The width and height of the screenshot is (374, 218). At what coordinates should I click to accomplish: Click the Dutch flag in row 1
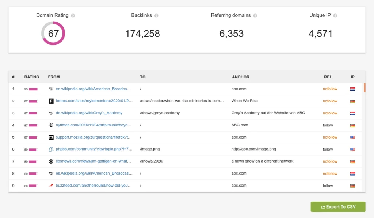353,89
